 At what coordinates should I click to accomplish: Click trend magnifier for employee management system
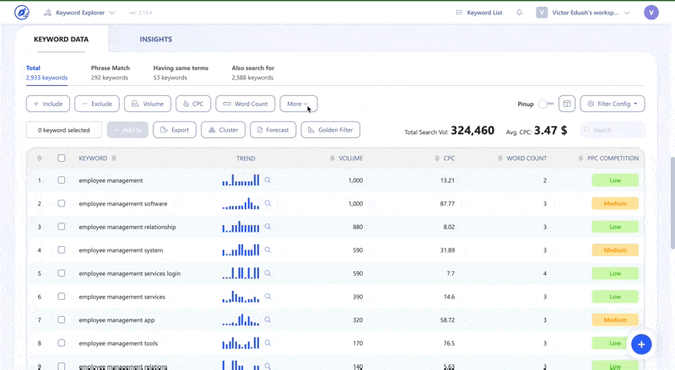tap(267, 250)
